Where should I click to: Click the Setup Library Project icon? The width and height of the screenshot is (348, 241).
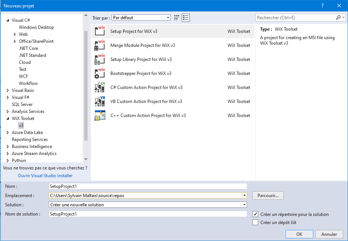click(x=100, y=59)
